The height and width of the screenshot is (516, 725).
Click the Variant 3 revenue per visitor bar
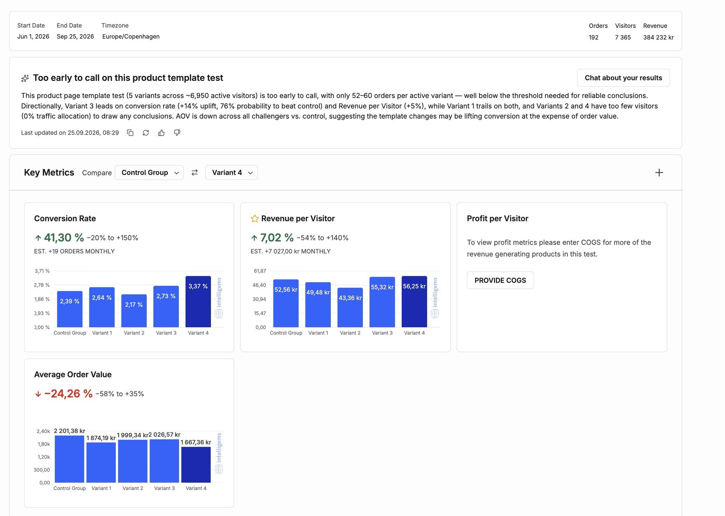[382, 302]
